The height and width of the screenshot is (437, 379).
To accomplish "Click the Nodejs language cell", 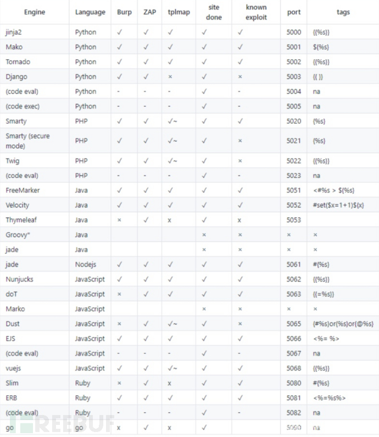I will [87, 265].
